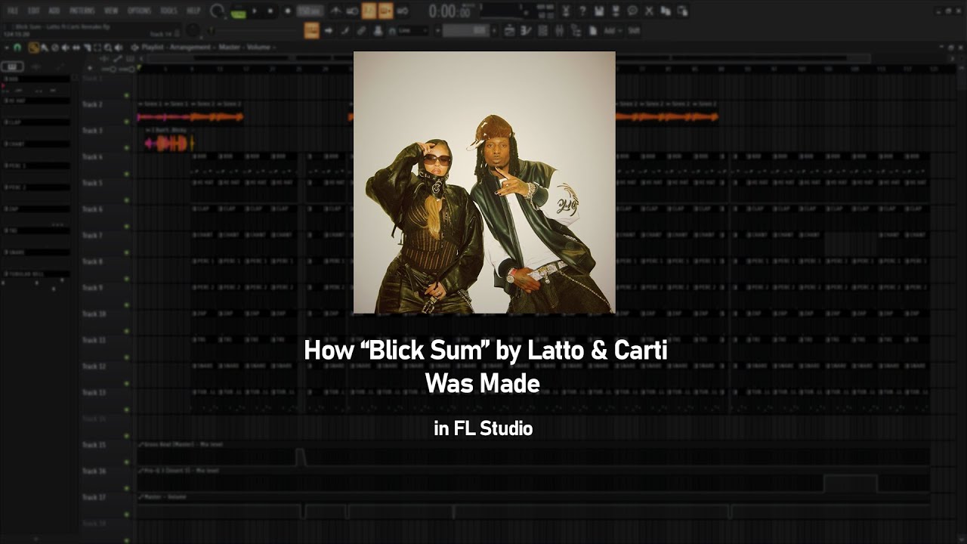
Task: Open the playlist options menu arrow
Action: pyautogui.click(x=8, y=48)
